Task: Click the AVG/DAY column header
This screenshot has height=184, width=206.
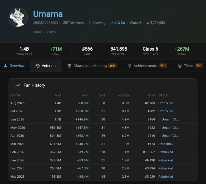Action: click(x=124, y=96)
